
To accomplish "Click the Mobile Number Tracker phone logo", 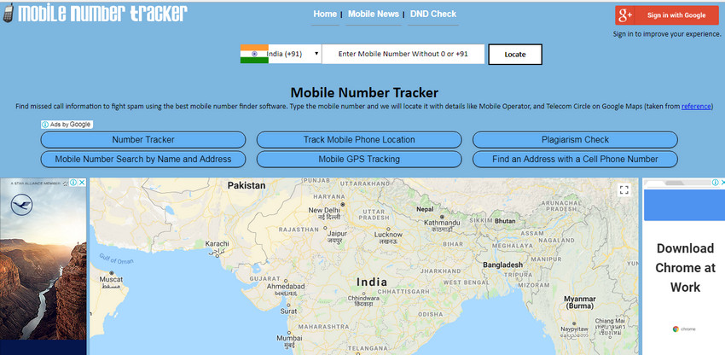I will pyautogui.click(x=8, y=15).
